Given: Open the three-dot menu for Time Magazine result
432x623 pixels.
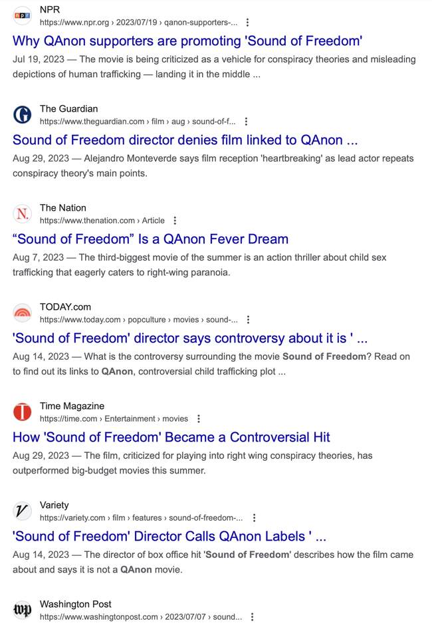Looking at the screenshot, I should click(199, 418).
